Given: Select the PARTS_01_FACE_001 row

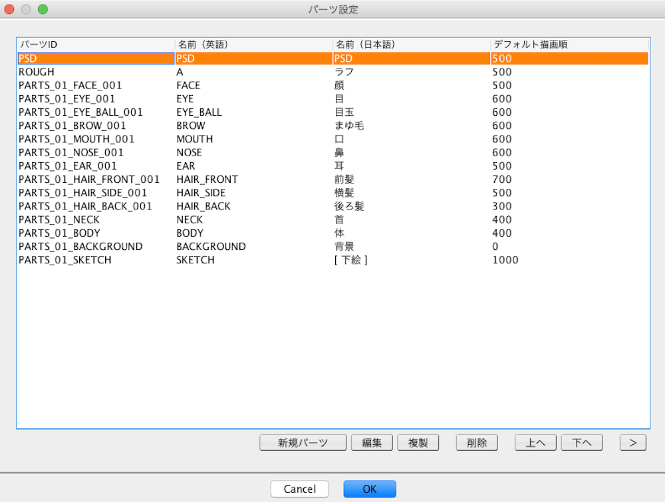Looking at the screenshot, I should point(333,86).
